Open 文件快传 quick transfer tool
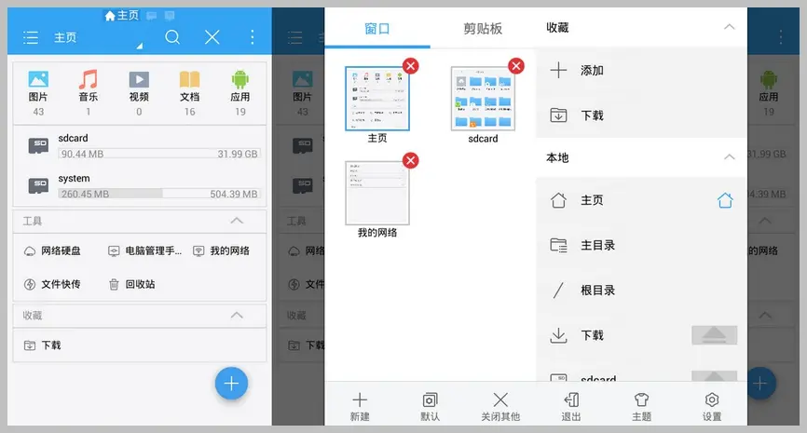 52,284
